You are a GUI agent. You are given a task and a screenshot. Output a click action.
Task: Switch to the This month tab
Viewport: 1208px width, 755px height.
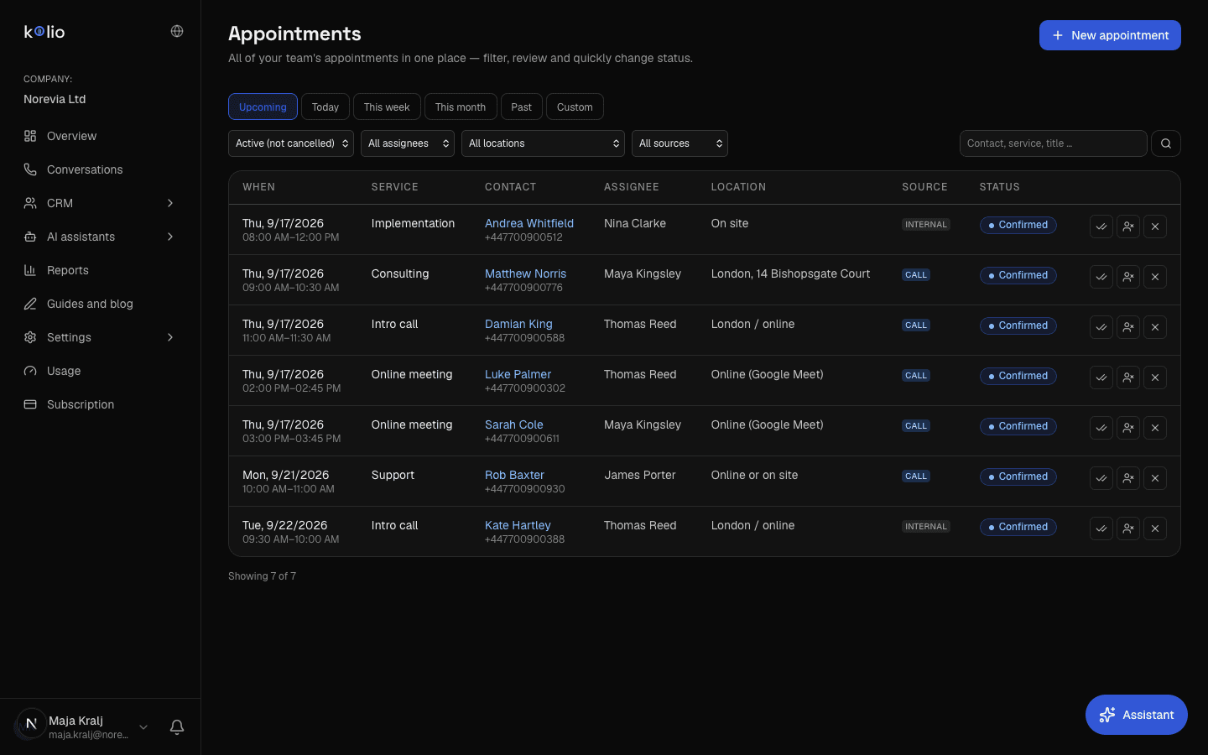pyautogui.click(x=461, y=107)
